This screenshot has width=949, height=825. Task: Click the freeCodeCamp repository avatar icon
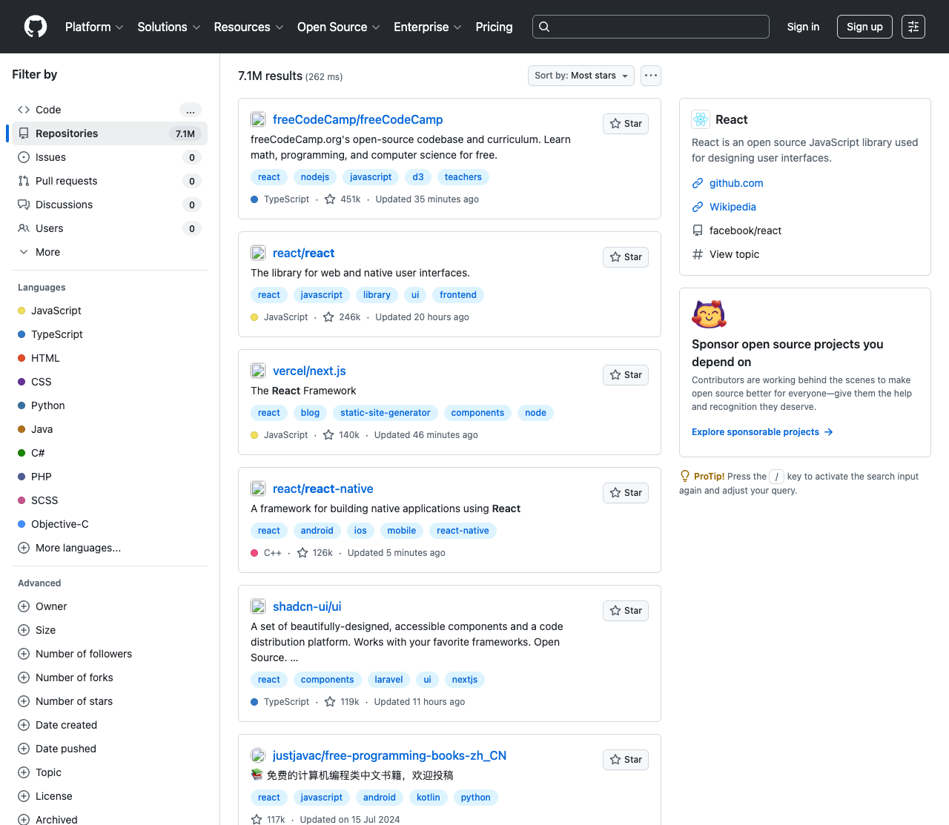258,119
